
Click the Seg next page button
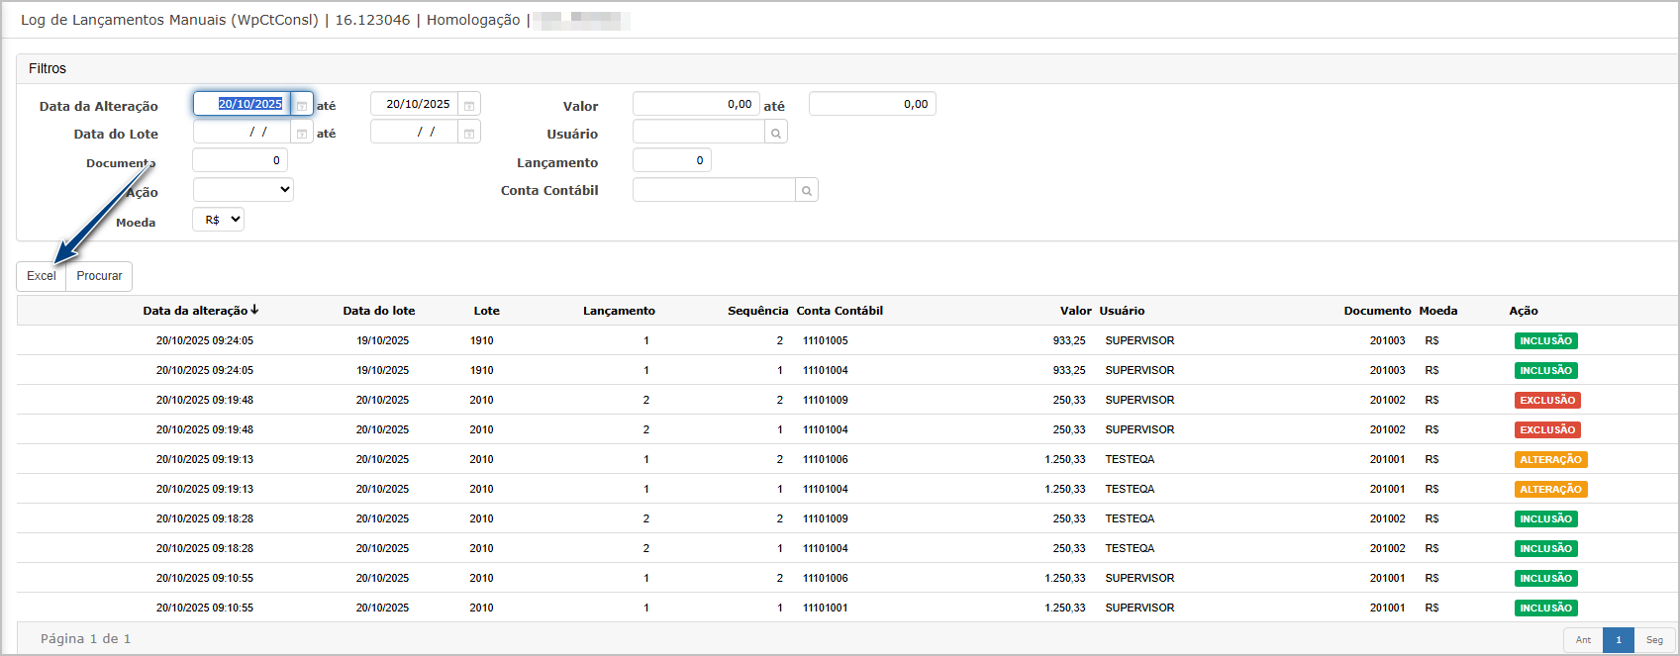pos(1654,640)
